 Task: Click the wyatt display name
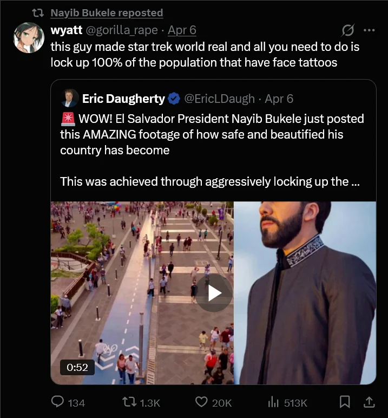(x=66, y=30)
